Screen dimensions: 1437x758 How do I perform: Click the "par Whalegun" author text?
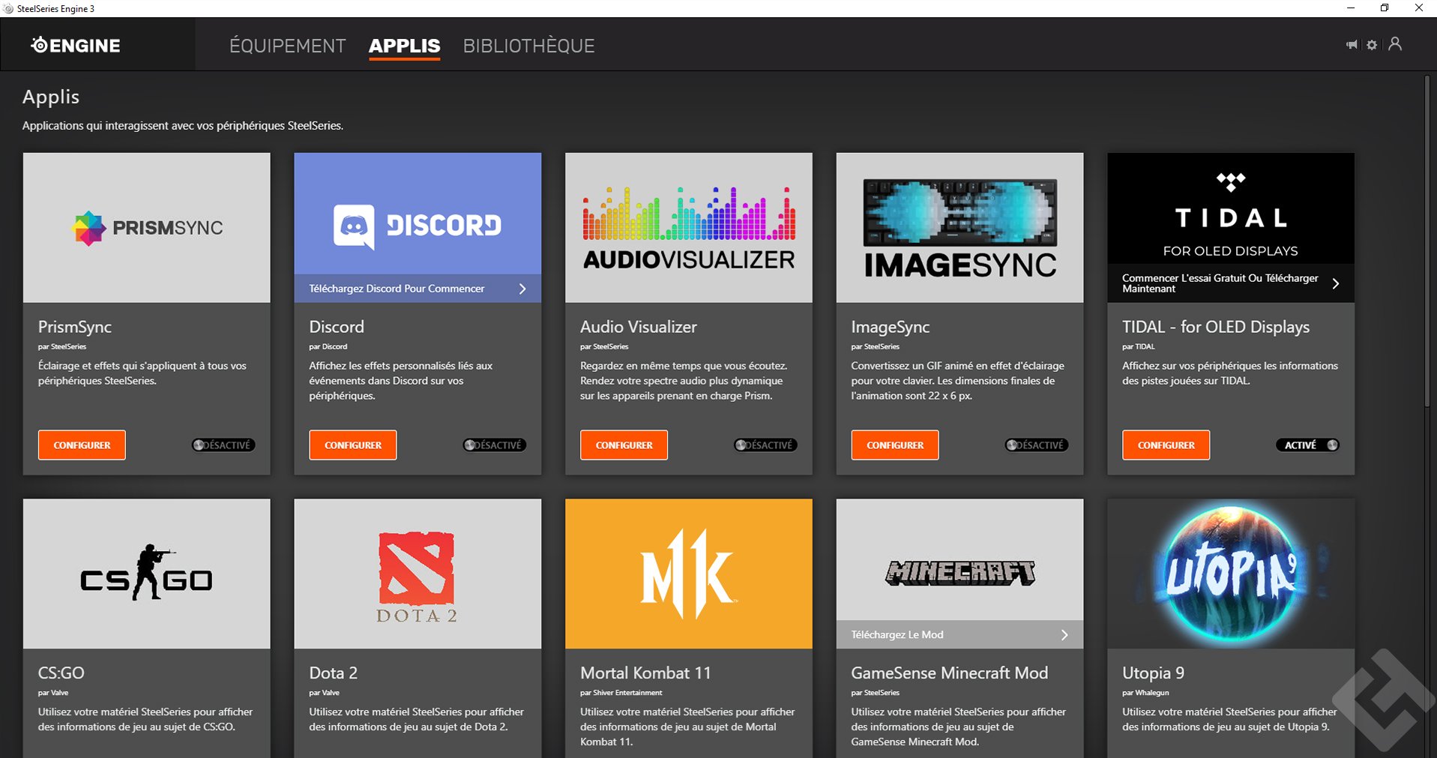[x=1145, y=693]
